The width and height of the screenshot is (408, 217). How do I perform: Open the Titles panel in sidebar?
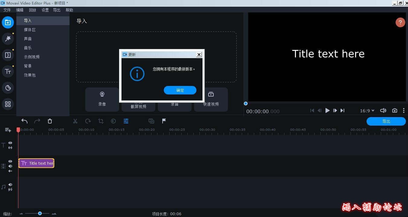8,71
